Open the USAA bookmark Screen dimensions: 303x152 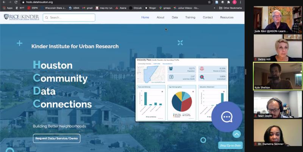(x=74, y=8)
